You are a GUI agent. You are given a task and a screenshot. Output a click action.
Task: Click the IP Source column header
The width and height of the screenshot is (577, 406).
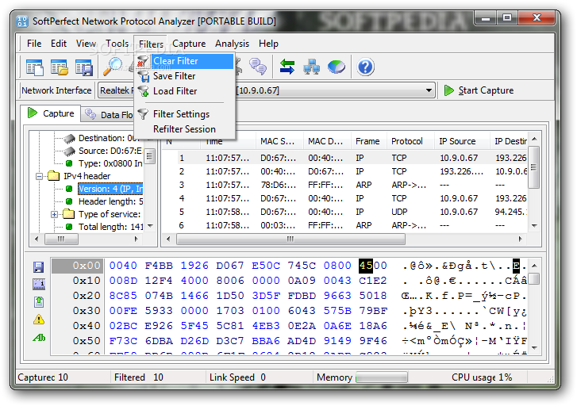click(x=462, y=141)
